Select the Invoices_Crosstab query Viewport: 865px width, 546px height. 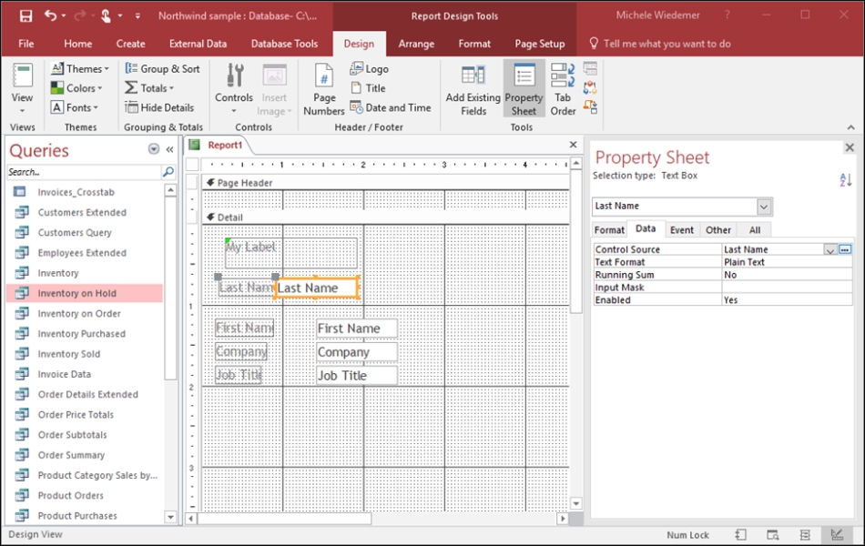tap(85, 192)
